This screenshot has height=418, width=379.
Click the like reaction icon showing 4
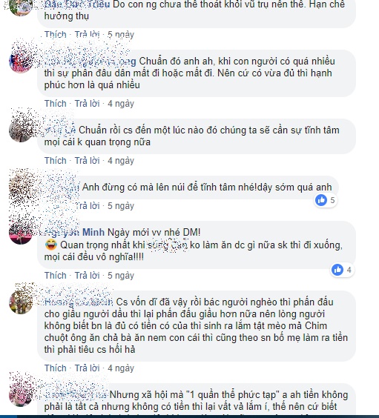point(337,270)
